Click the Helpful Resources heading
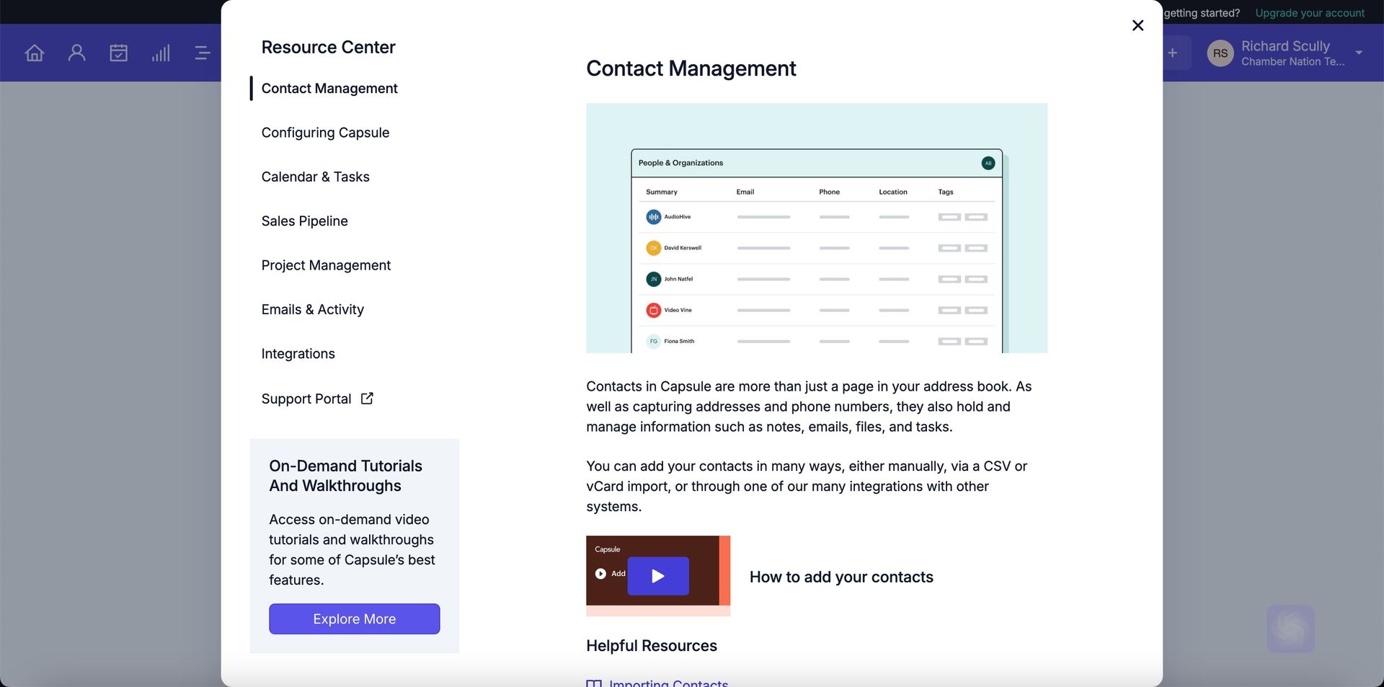 (x=652, y=646)
